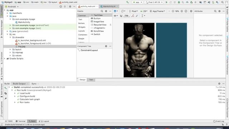Viewport: 229px width, 129px height.
Task: Toggle Build Variants side panel
Action: pos(1,90)
